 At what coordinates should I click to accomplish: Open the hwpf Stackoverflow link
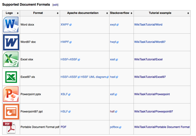[x=113, y=42]
